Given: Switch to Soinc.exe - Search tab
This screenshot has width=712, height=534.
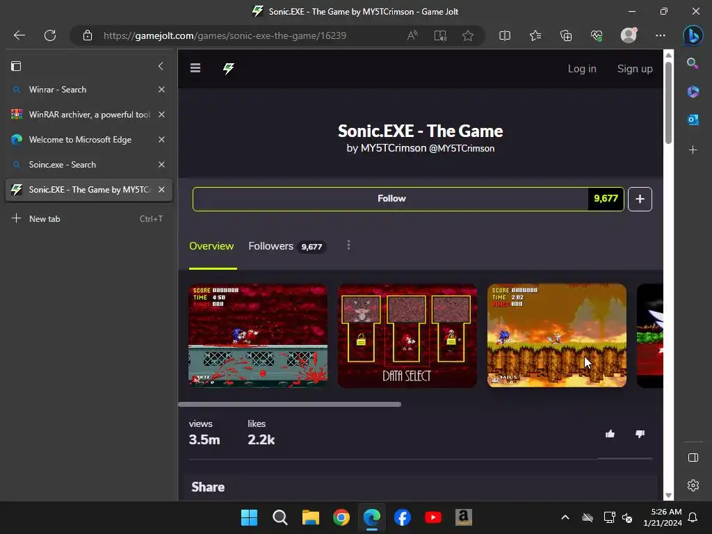Looking at the screenshot, I should coord(83,164).
